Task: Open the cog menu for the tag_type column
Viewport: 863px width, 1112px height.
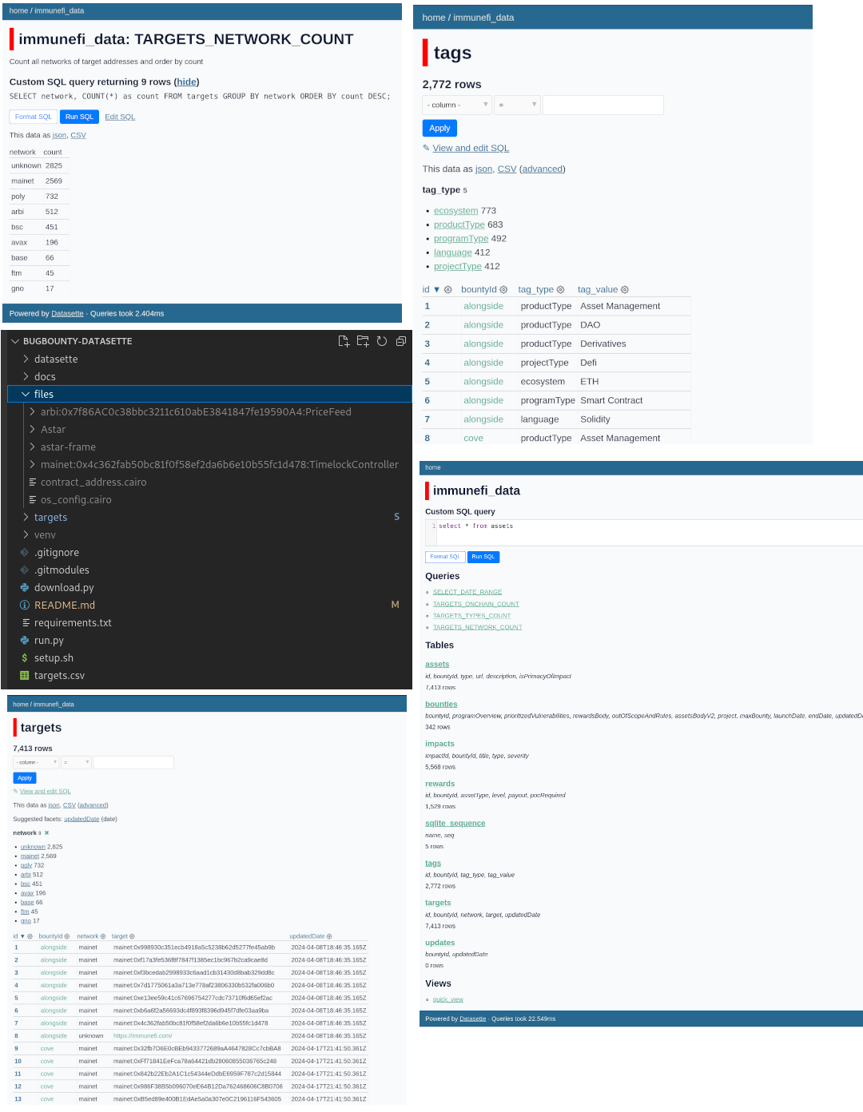Action: [x=560, y=290]
